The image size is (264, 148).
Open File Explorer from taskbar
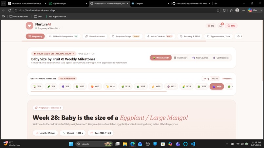tap(125, 144)
